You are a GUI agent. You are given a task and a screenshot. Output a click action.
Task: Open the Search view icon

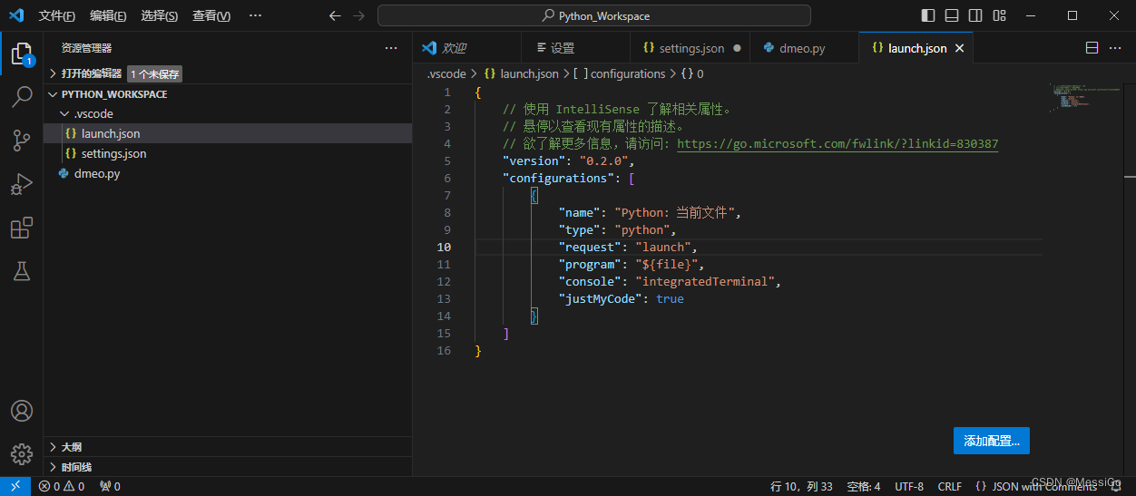(x=21, y=97)
